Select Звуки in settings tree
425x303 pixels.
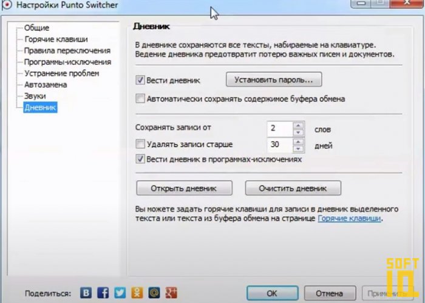pyautogui.click(x=35, y=96)
